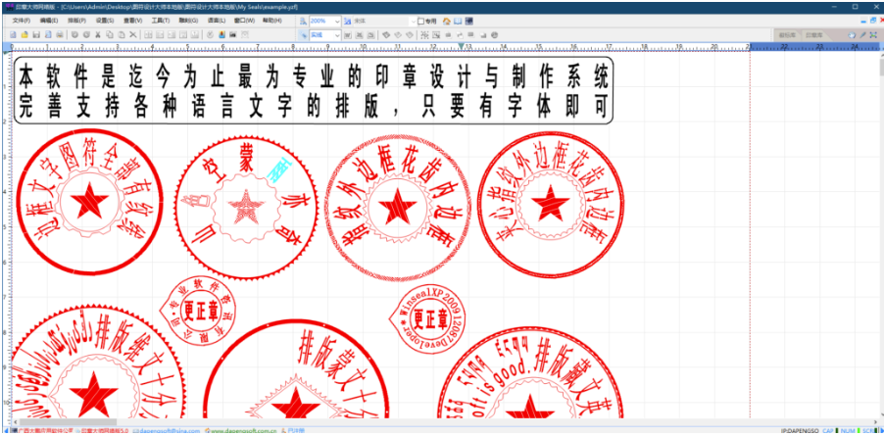Switch to the tab left of 印章库
The width and height of the screenshot is (884, 436).
pyautogui.click(x=787, y=35)
